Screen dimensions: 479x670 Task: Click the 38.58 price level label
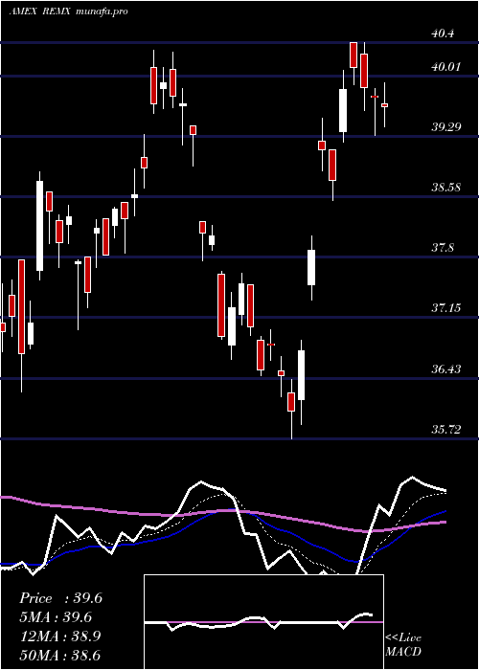click(x=445, y=188)
